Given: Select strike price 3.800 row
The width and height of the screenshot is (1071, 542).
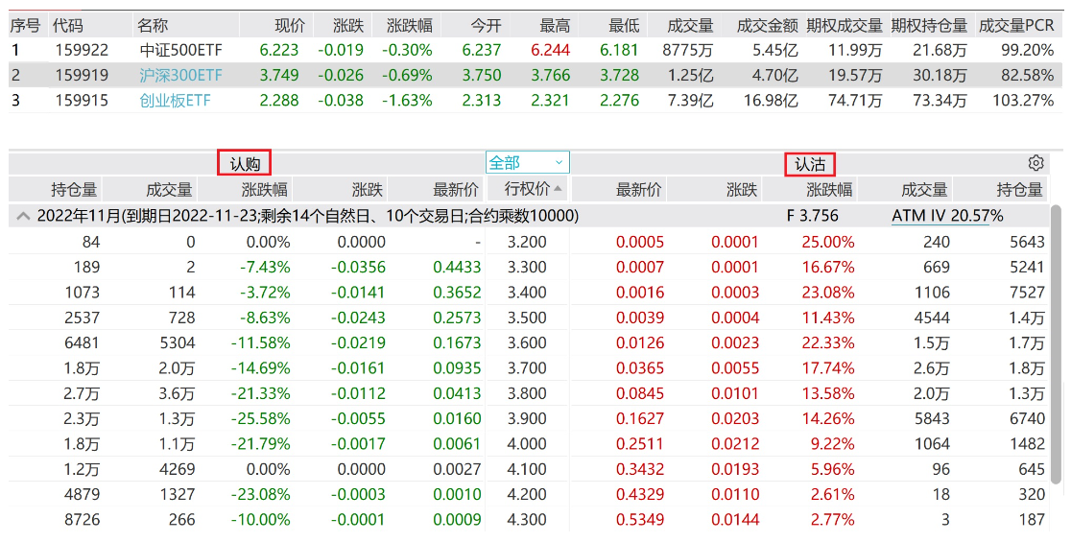Looking at the screenshot, I should pos(527,393).
